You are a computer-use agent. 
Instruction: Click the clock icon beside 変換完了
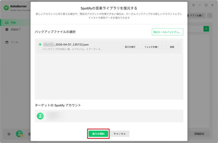click(x=7, y=29)
